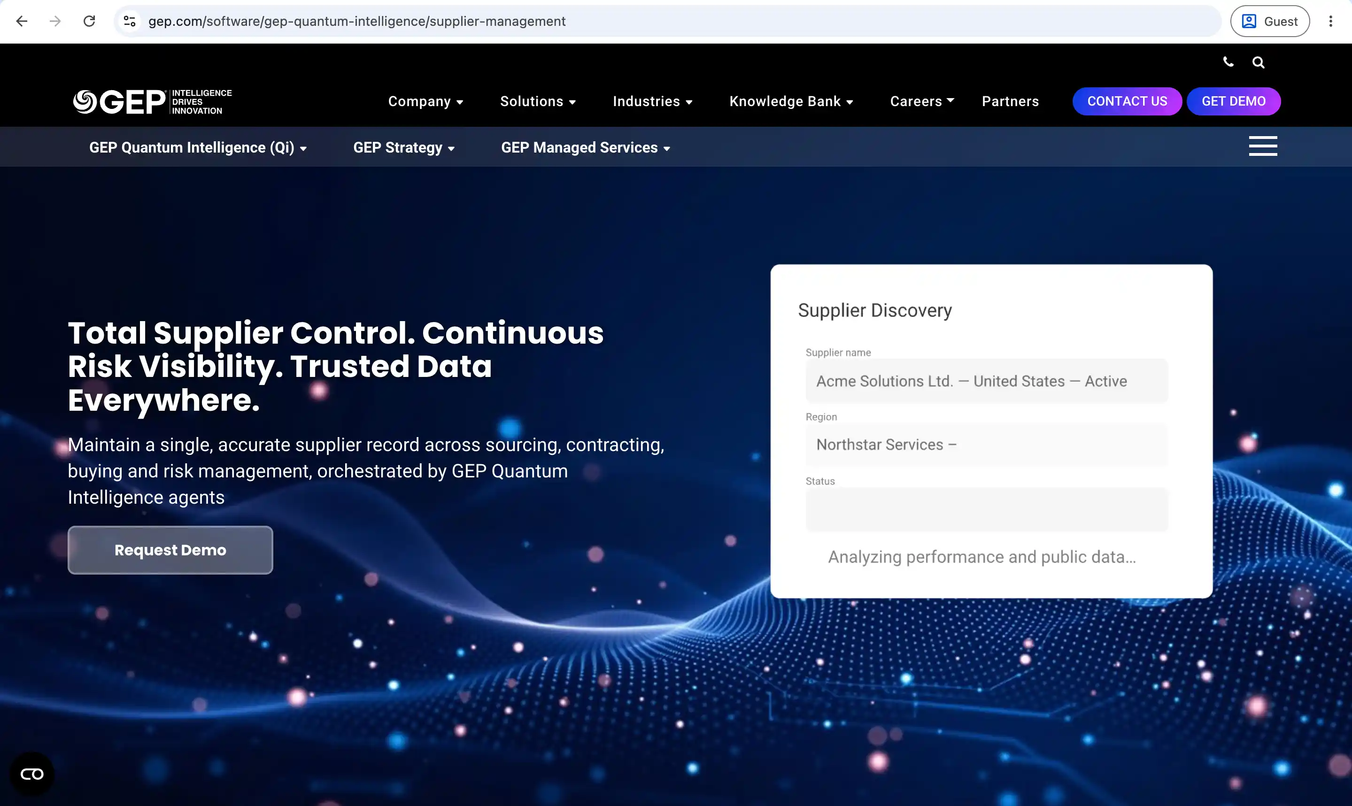Click the address bar URL
This screenshot has height=806, width=1352.
click(357, 21)
